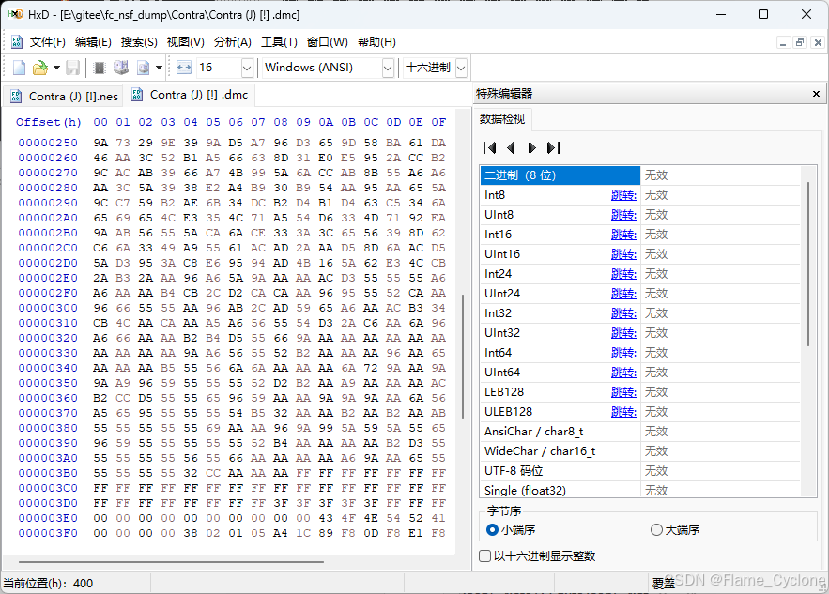
Task: Open the 编辑(E) menu
Action: (93, 41)
